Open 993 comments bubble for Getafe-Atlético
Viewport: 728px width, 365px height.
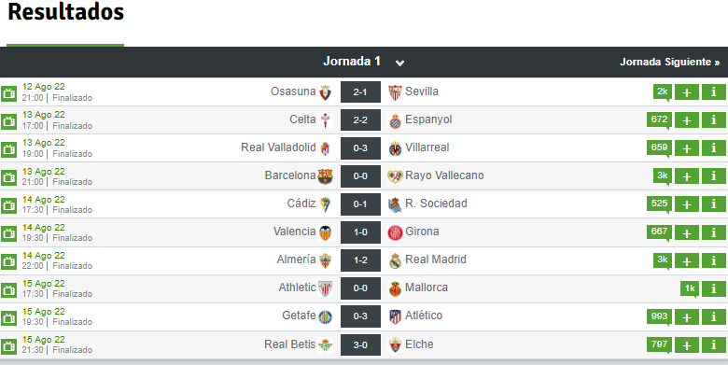[659, 317]
